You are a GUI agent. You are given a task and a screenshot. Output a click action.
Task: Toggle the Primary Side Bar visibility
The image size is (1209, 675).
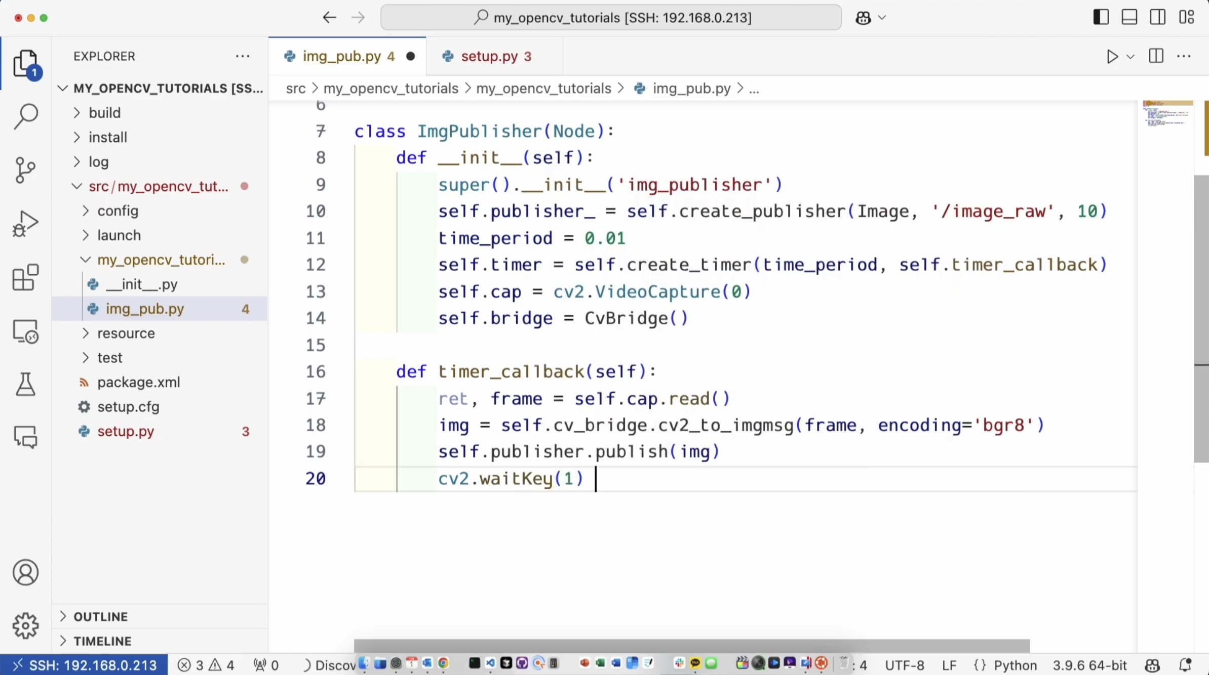tap(1101, 18)
